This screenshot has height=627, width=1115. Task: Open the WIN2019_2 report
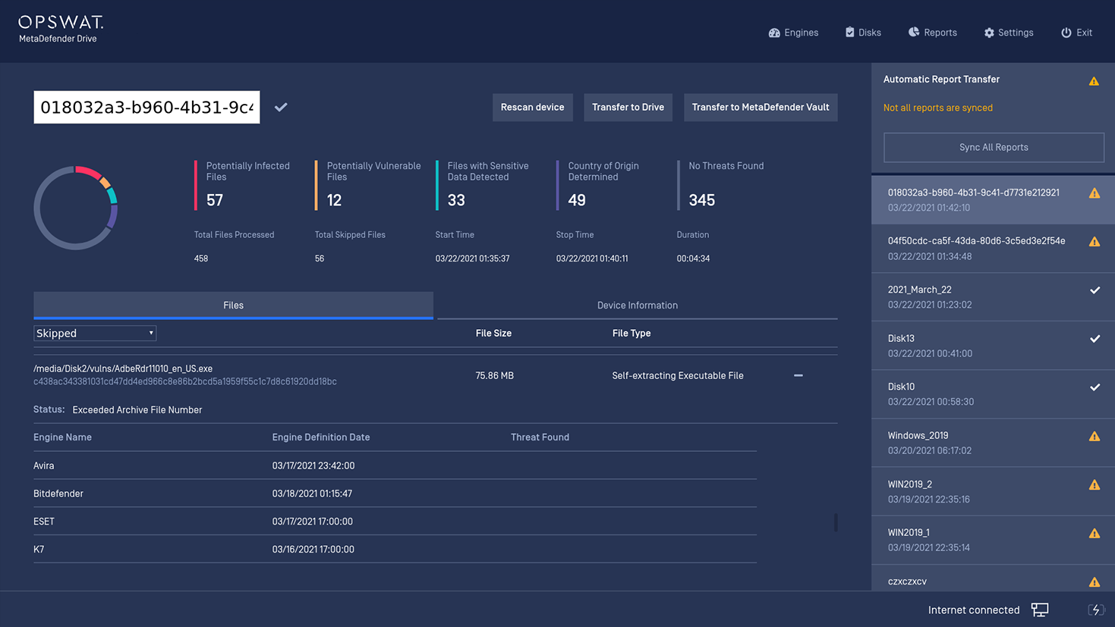tap(993, 491)
